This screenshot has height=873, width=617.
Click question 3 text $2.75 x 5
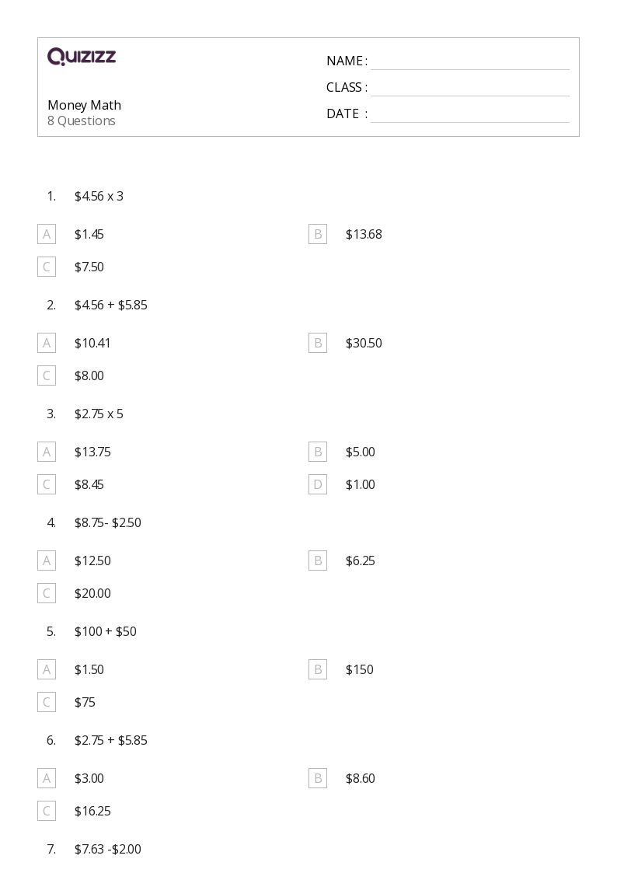[99, 414]
